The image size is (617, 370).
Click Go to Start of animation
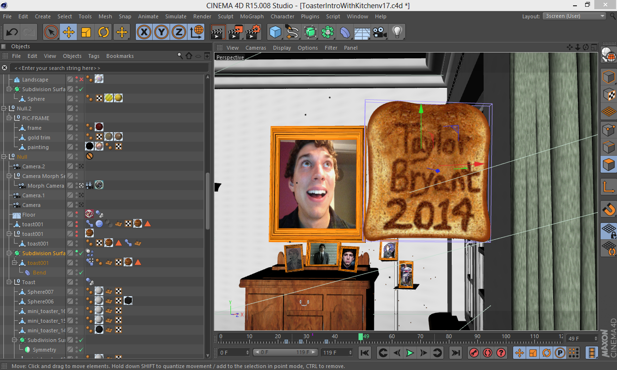365,353
